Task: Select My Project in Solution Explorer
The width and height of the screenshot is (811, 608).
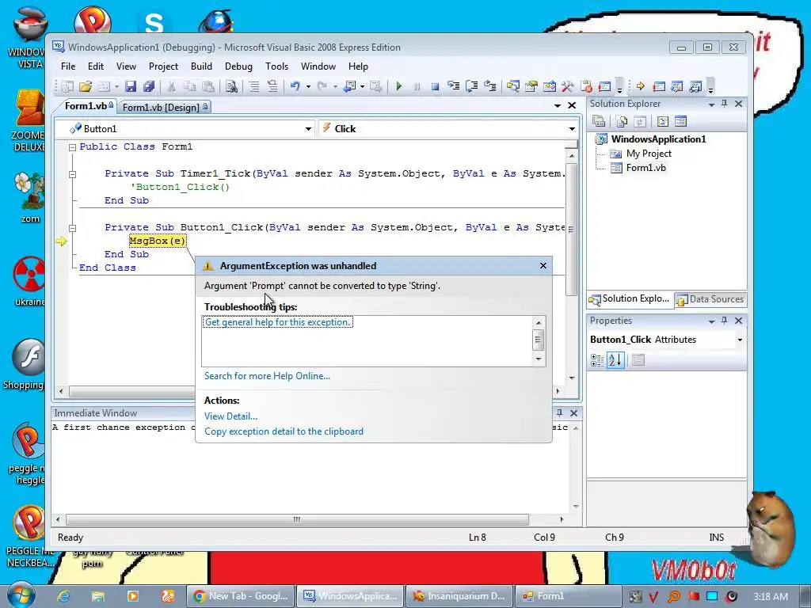Action: pos(649,154)
